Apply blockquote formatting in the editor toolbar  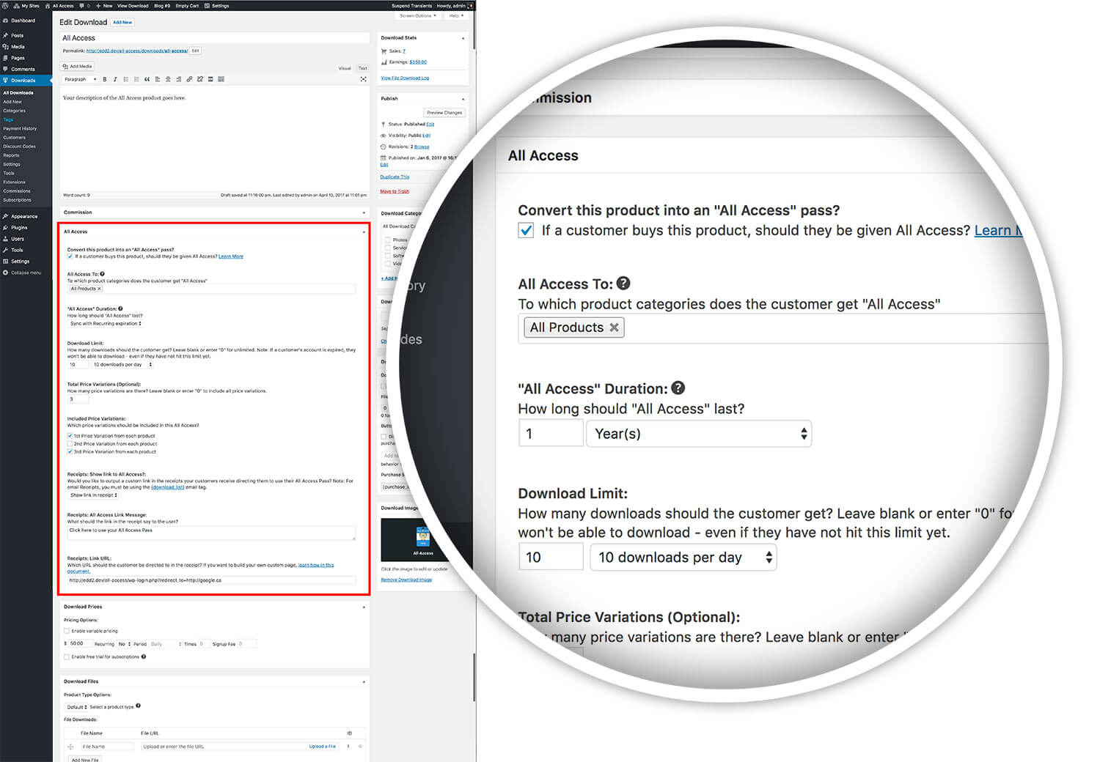(147, 79)
